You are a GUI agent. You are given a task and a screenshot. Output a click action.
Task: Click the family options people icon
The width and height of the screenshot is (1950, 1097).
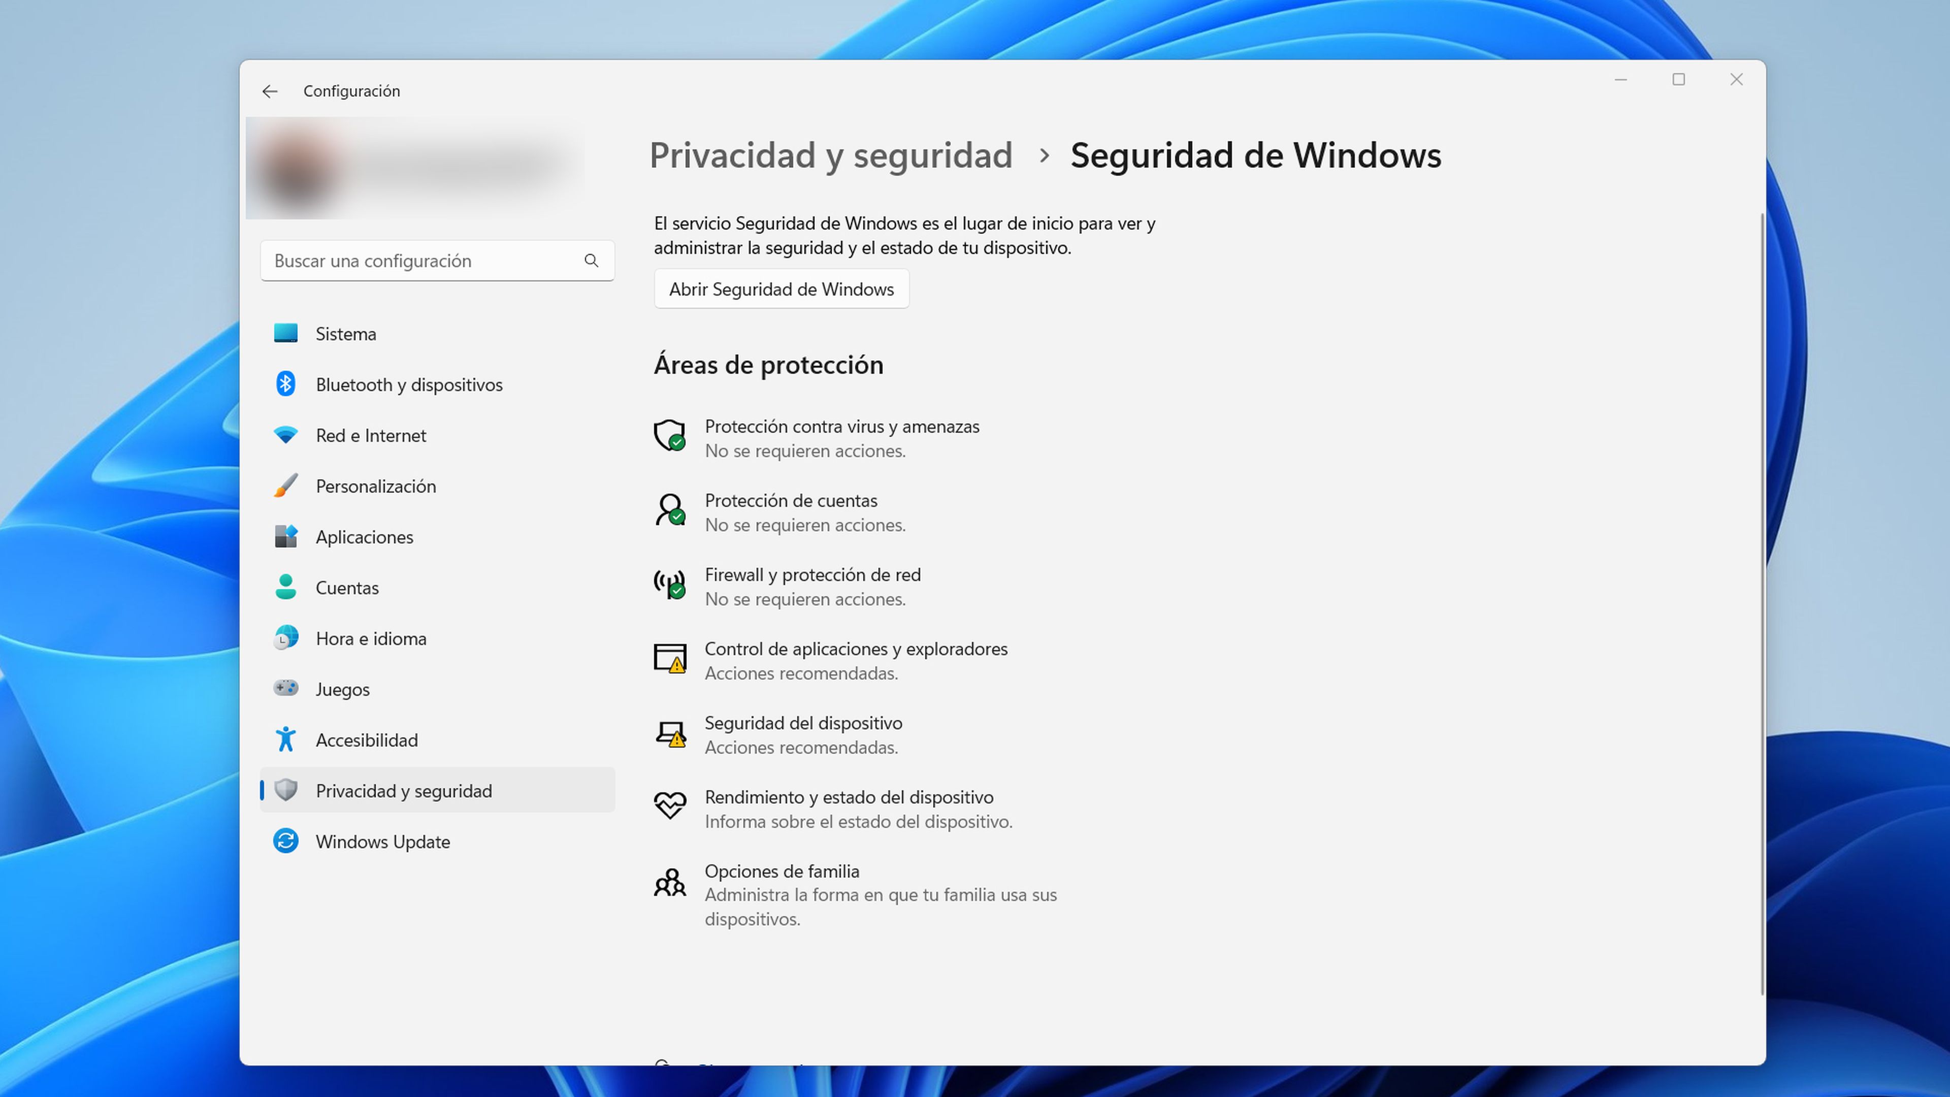pos(670,883)
